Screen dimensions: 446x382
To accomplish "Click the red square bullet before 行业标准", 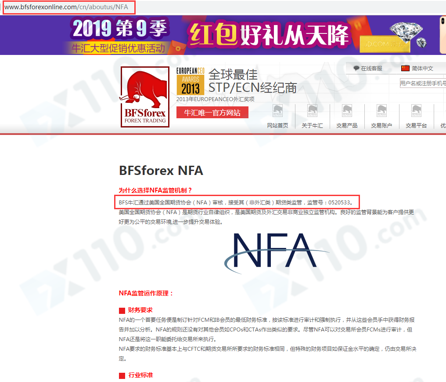I will [122, 376].
